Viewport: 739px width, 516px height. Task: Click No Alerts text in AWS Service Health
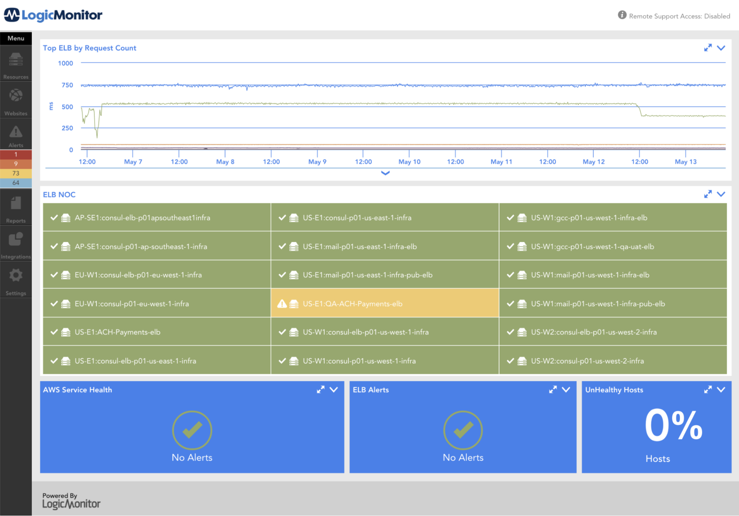[x=192, y=458]
